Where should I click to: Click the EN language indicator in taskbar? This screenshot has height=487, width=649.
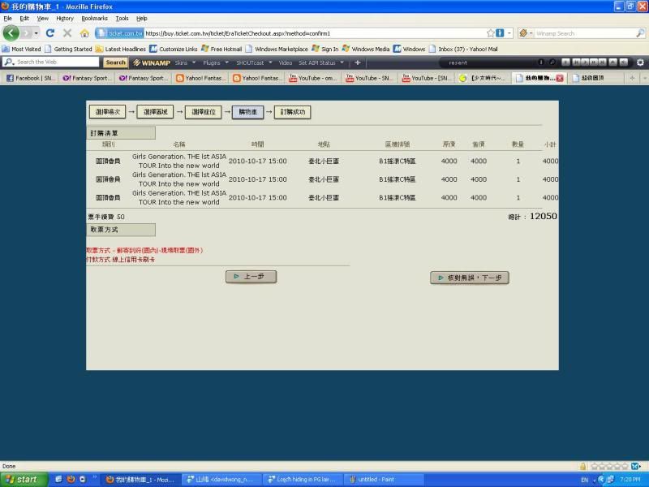(x=584, y=480)
